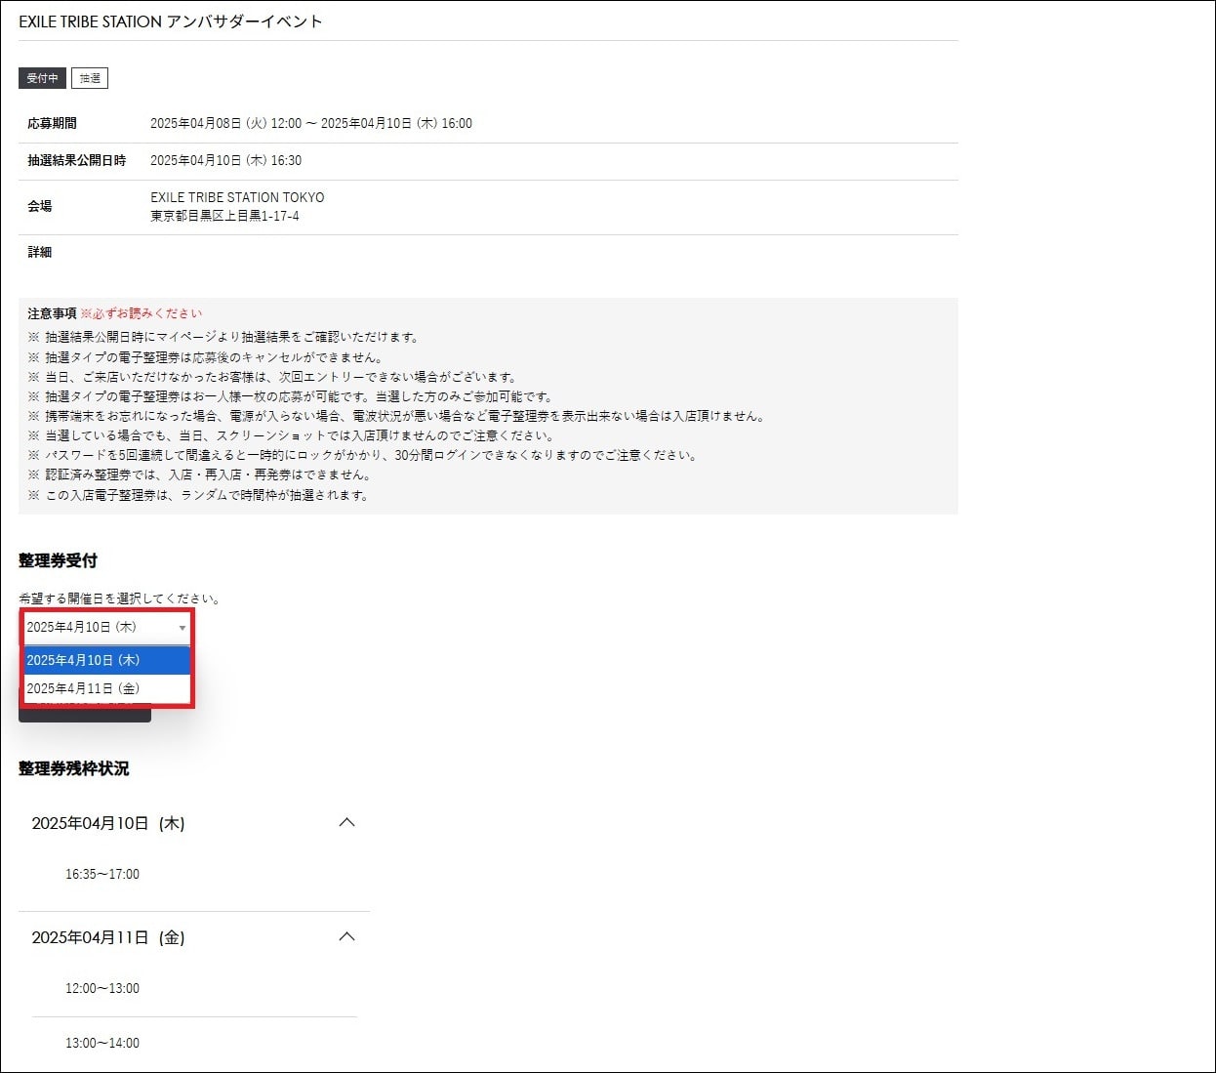Click the 受付中 status badge
The width and height of the screenshot is (1216, 1073).
click(42, 78)
